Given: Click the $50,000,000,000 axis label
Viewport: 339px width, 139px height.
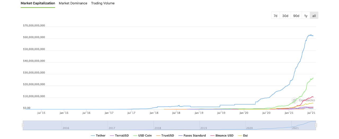Looking at the screenshot, I should 34,49.
